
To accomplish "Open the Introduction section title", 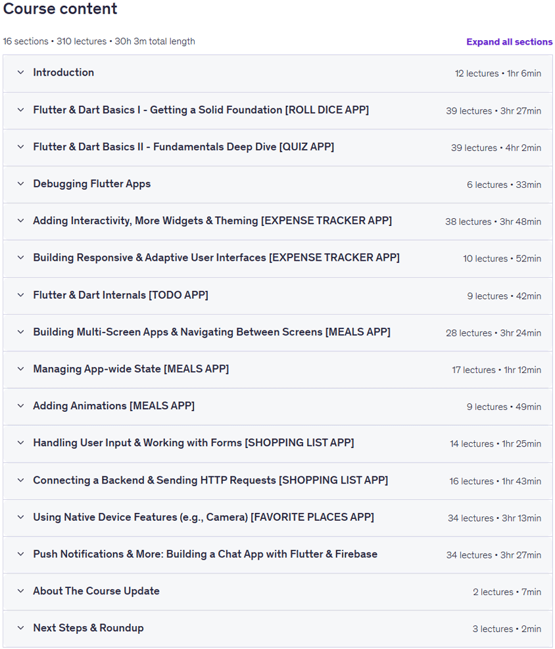I will (63, 72).
